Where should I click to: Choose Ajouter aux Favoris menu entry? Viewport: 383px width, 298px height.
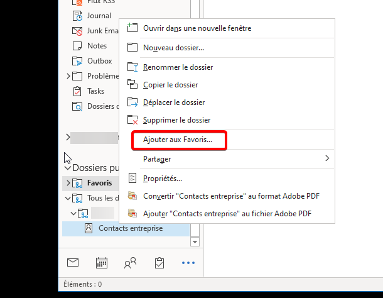pyautogui.click(x=178, y=140)
